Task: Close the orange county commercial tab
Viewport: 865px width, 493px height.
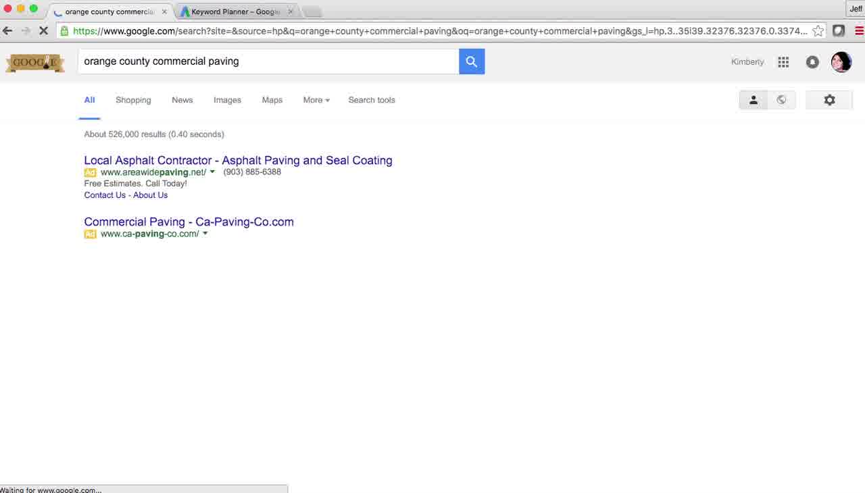Action: pyautogui.click(x=164, y=11)
